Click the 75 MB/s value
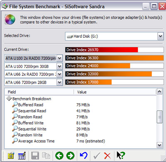Viewport: 166px width, 162px height. coord(83,105)
